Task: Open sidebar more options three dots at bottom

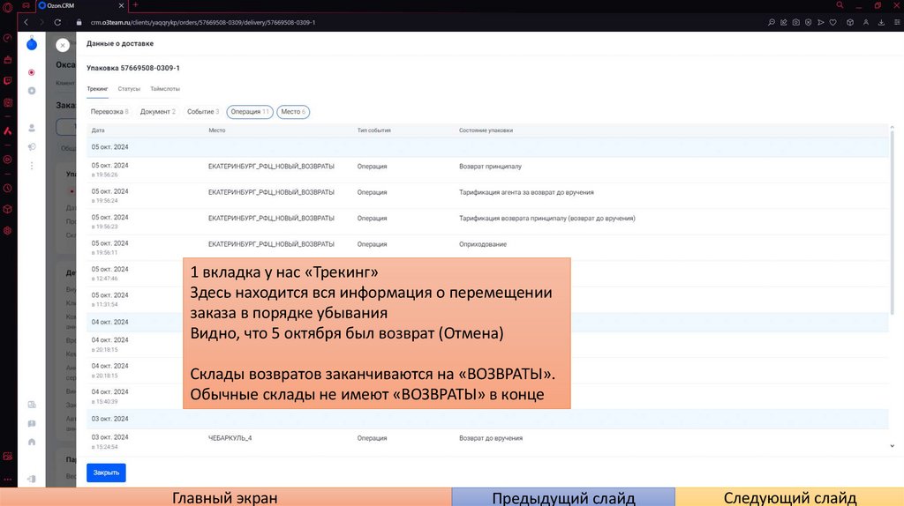Action: [x=7, y=479]
